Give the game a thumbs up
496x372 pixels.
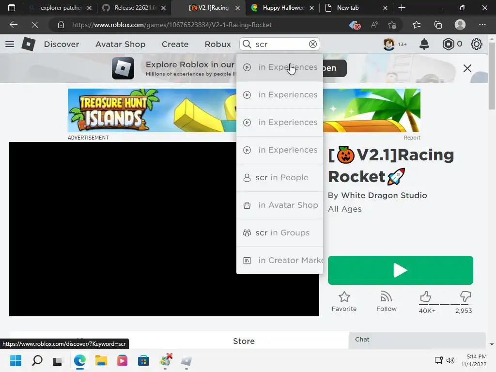click(425, 297)
